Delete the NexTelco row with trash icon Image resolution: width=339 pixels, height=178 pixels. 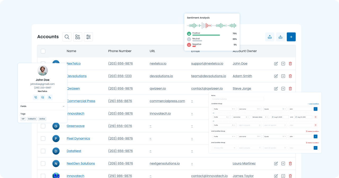pyautogui.click(x=290, y=64)
